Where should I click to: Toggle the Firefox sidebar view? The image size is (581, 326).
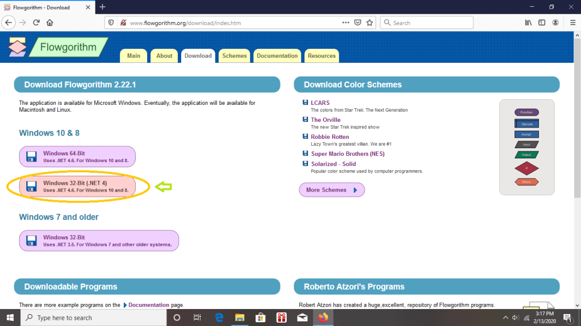pos(542,23)
